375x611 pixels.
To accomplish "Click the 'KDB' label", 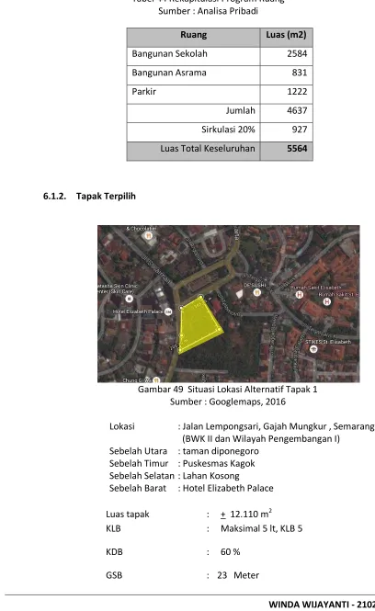I will click(x=114, y=552).
